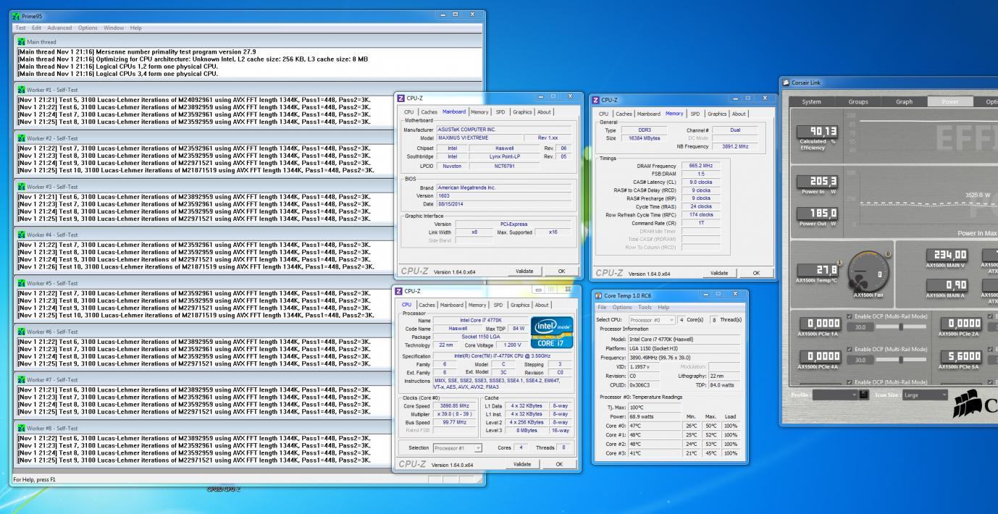
Task: Open the Test menu in Prime95
Action: 20,28
